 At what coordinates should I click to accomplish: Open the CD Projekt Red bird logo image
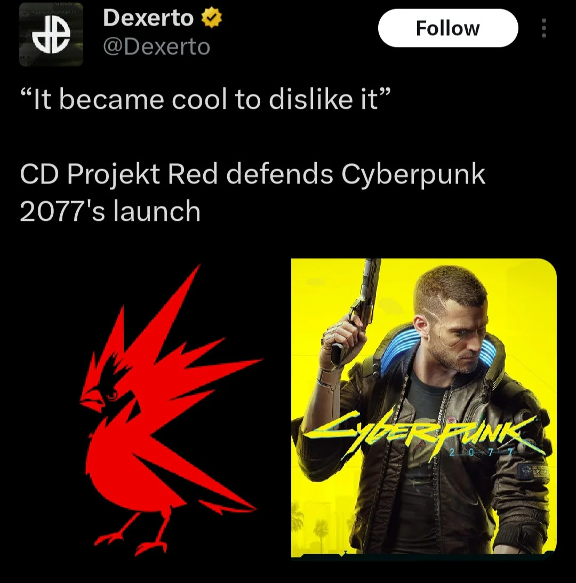pos(171,410)
